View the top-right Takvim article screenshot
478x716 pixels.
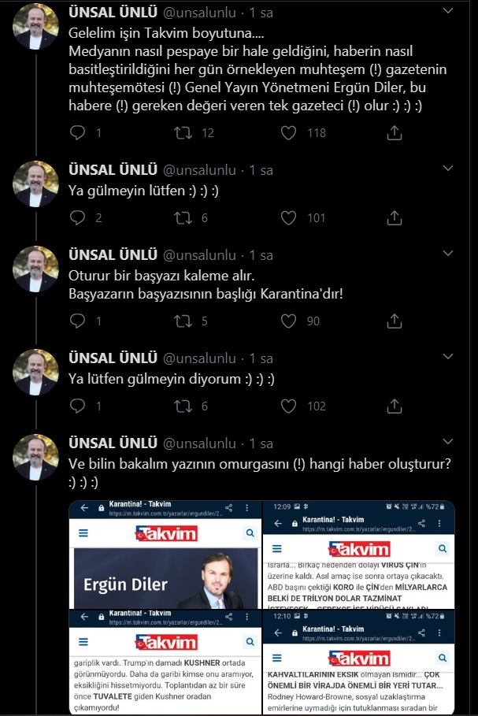pyautogui.click(x=358, y=554)
